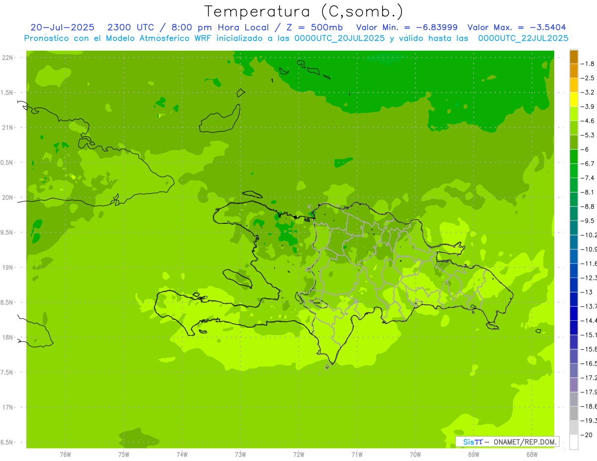The height and width of the screenshot is (461, 597).
Task: Click the -1.8 color scale label
Action: click(588, 64)
